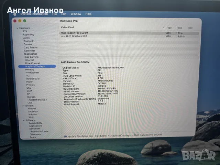Viewport: 220px width, 165px height.
Task: Select Disc Burning in the sidebar
Action: pyautogui.click(x=31, y=57)
